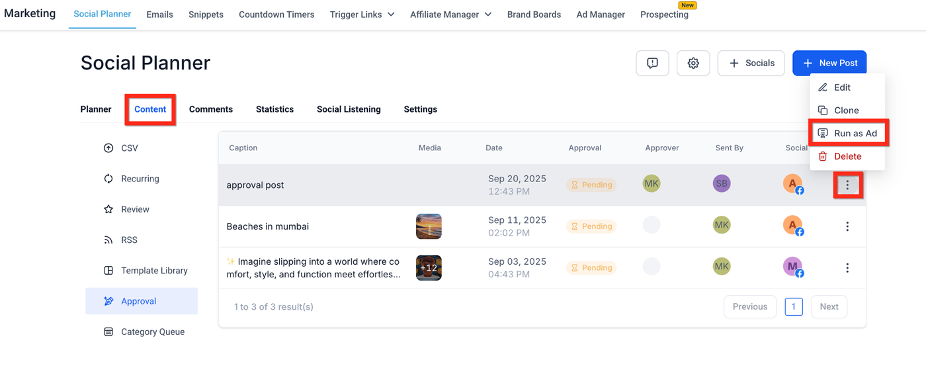Go to the RSS sidebar item

[x=129, y=240]
